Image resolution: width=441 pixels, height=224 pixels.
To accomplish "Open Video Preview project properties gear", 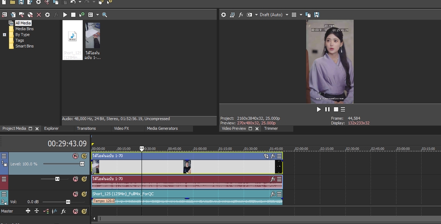I will click(x=224, y=15).
